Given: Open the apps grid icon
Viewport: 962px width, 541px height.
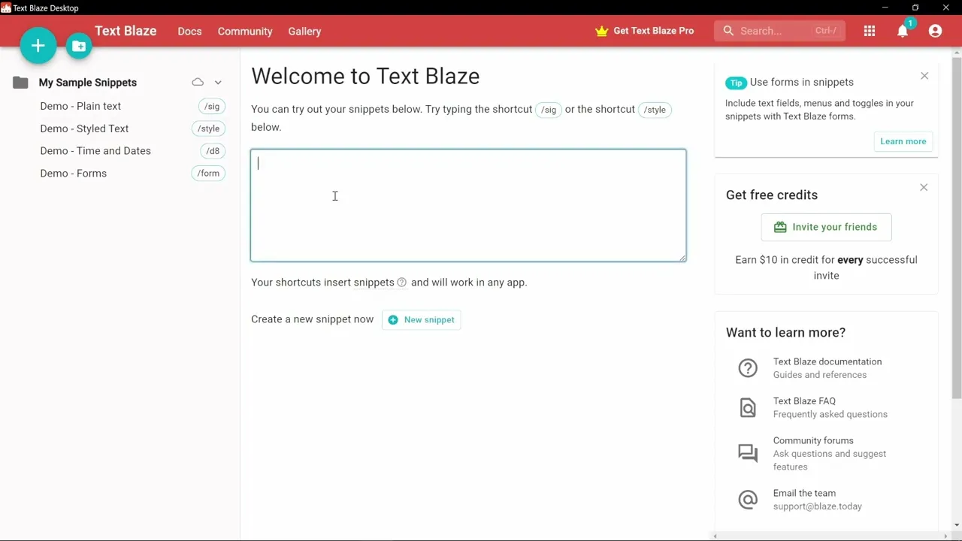Looking at the screenshot, I should [870, 31].
